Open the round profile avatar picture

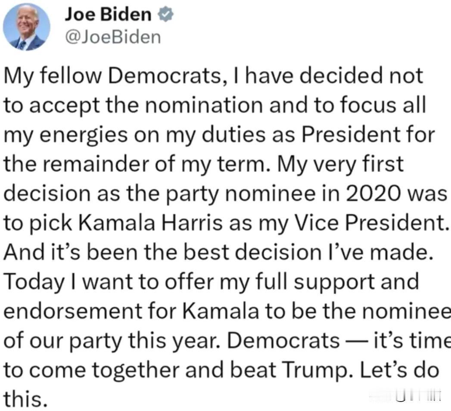26,27
